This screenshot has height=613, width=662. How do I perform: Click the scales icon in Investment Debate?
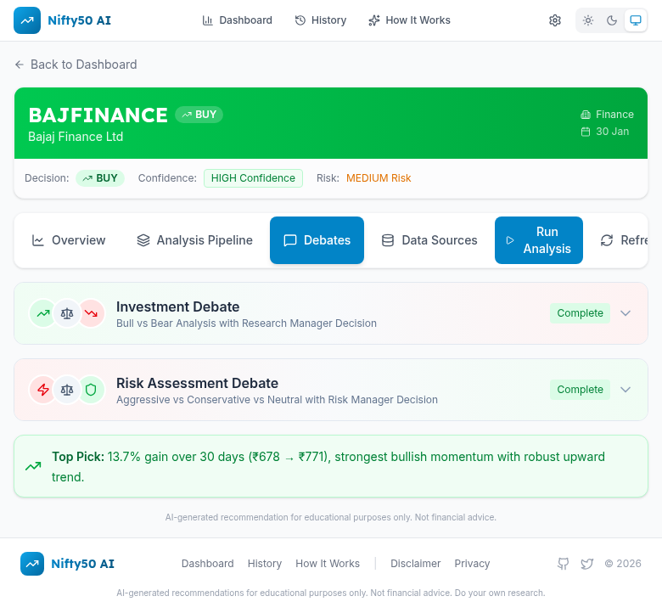click(x=67, y=313)
